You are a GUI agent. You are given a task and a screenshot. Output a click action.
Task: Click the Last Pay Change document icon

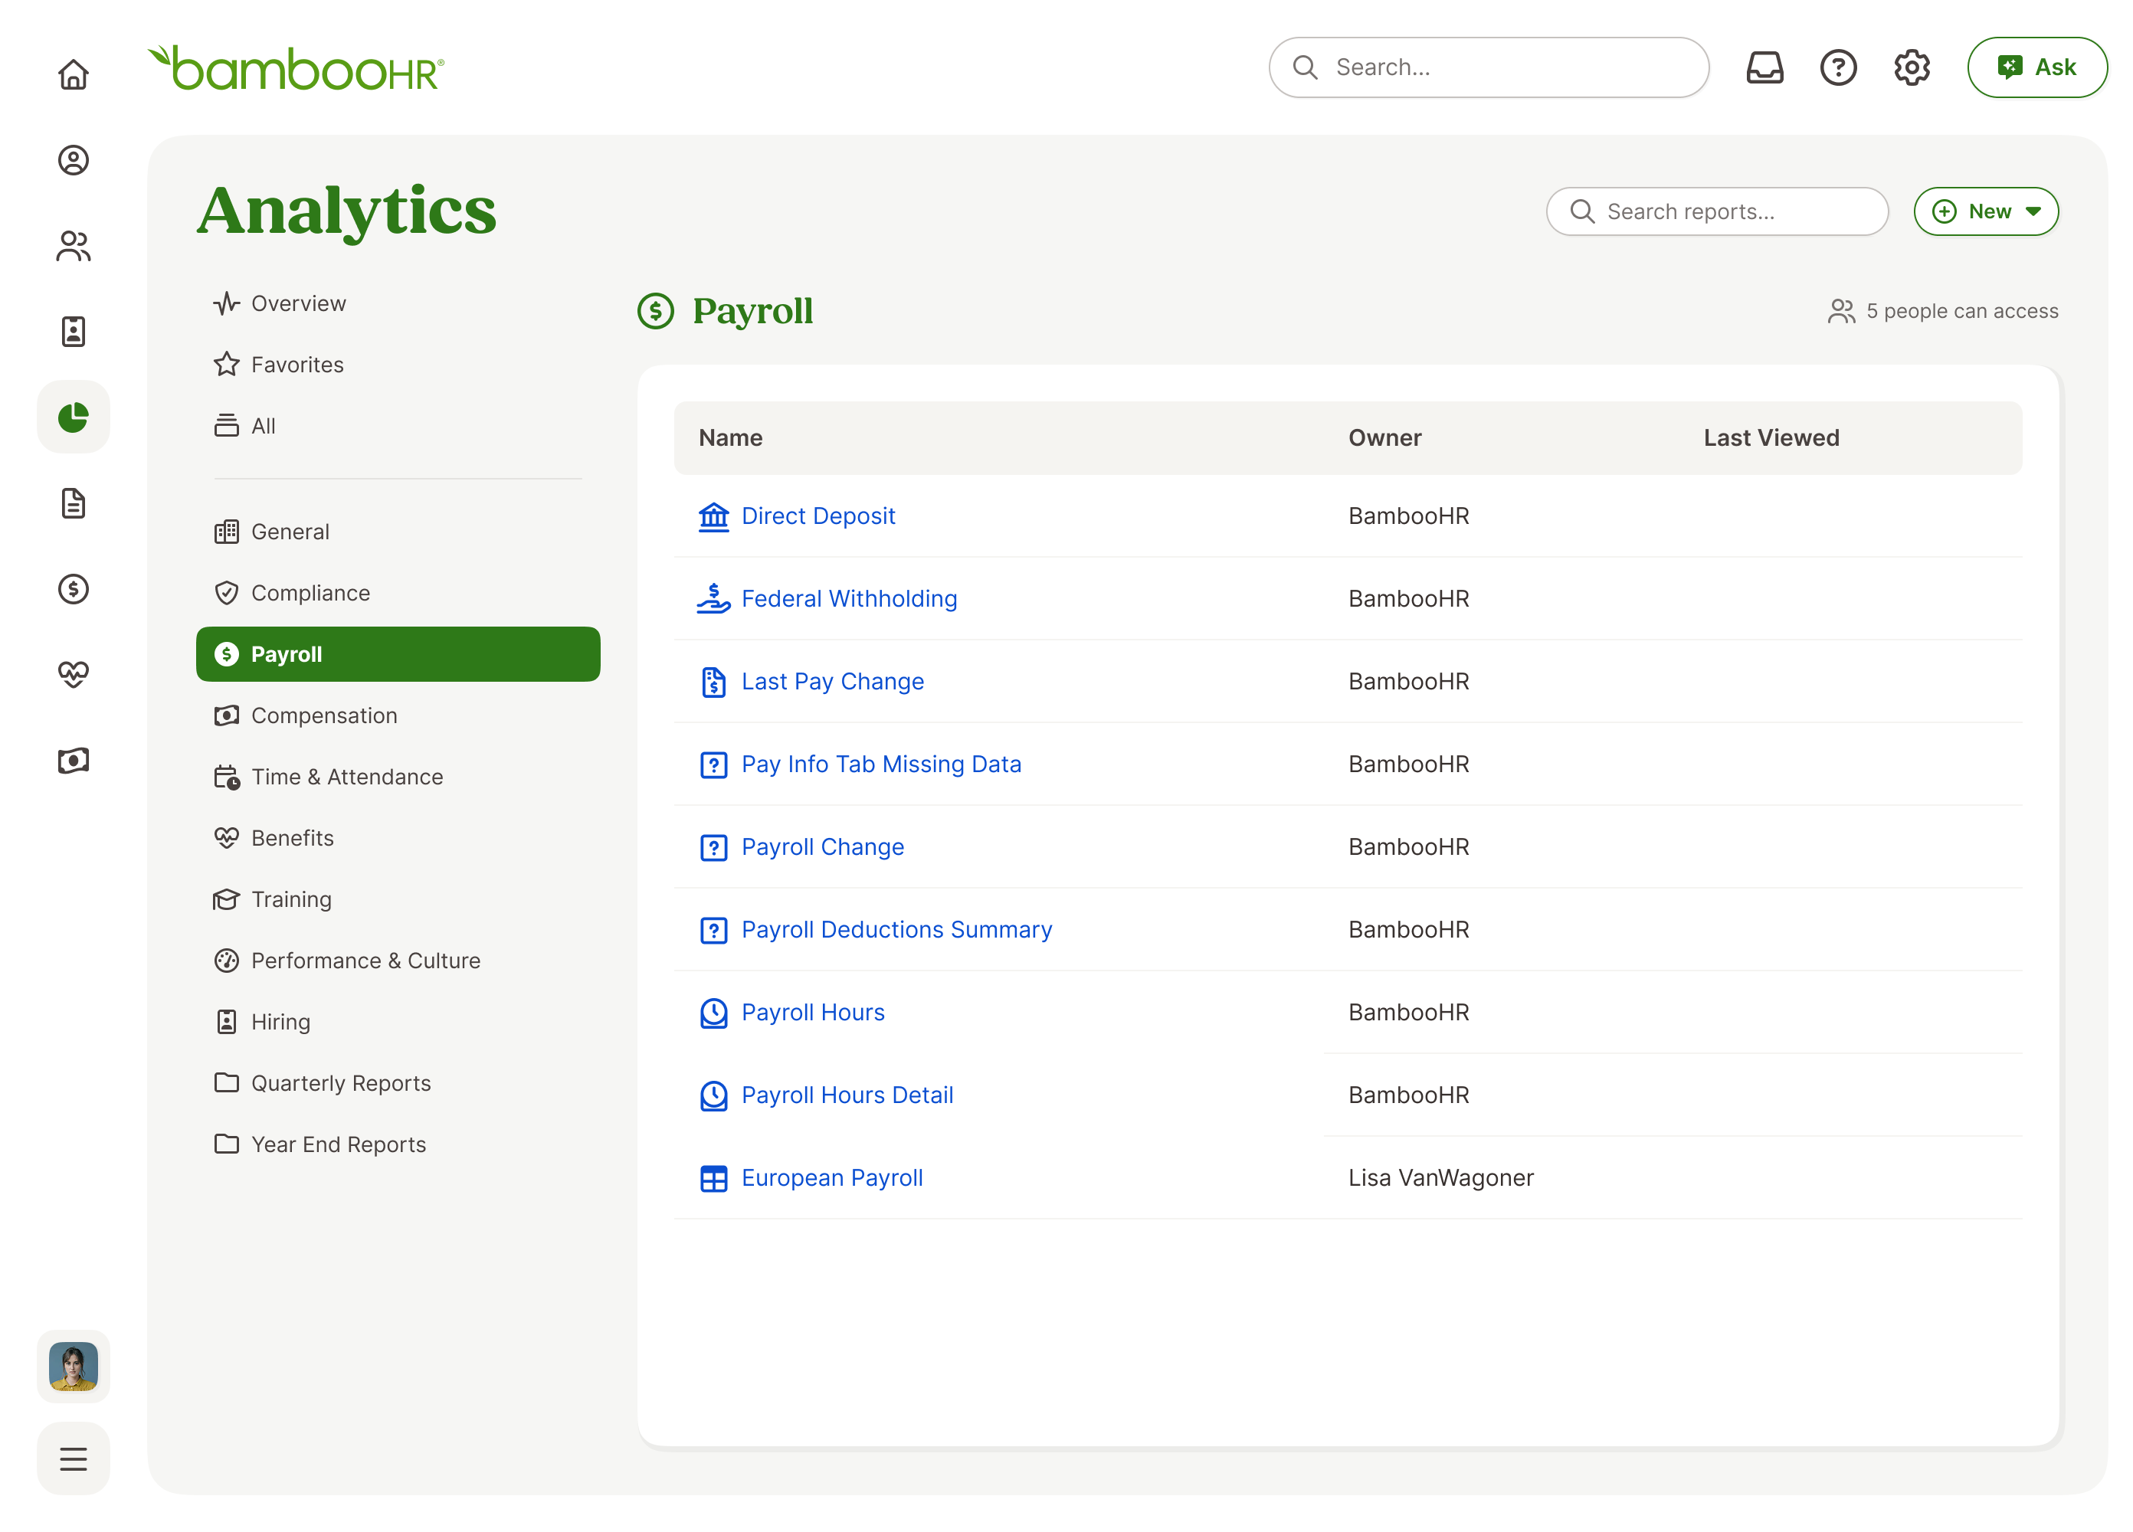pos(714,682)
